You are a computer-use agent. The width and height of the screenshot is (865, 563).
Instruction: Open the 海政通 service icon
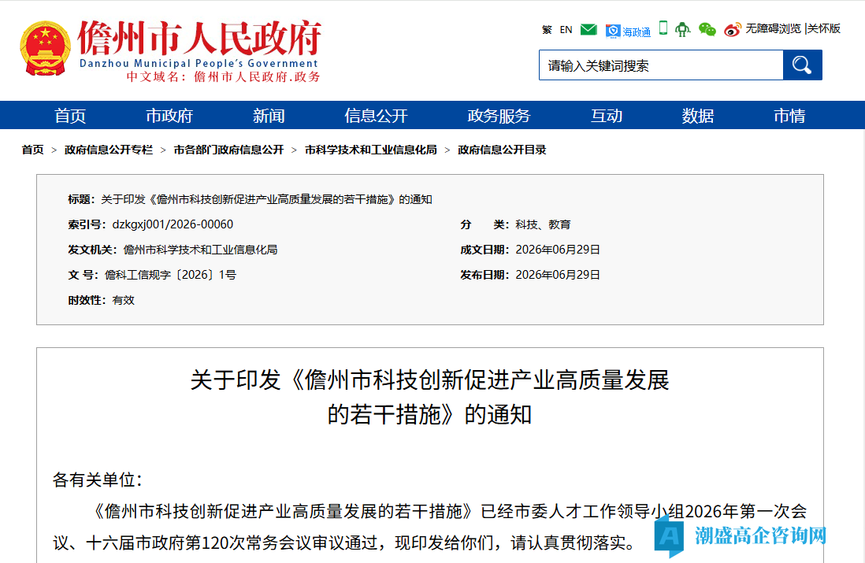(x=628, y=31)
